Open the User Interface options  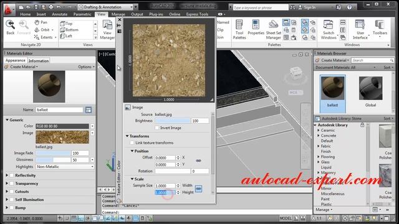[360, 30]
